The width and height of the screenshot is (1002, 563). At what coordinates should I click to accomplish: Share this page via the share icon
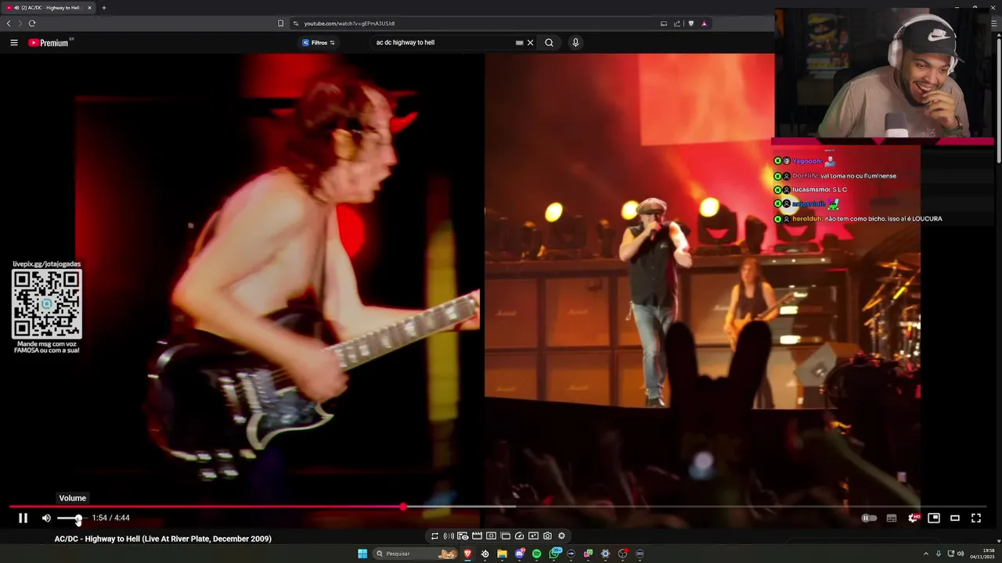coord(677,23)
